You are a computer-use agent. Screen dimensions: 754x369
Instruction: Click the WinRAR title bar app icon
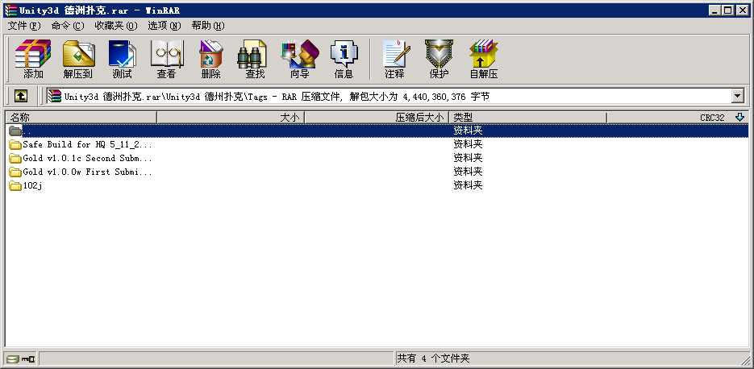10,10
